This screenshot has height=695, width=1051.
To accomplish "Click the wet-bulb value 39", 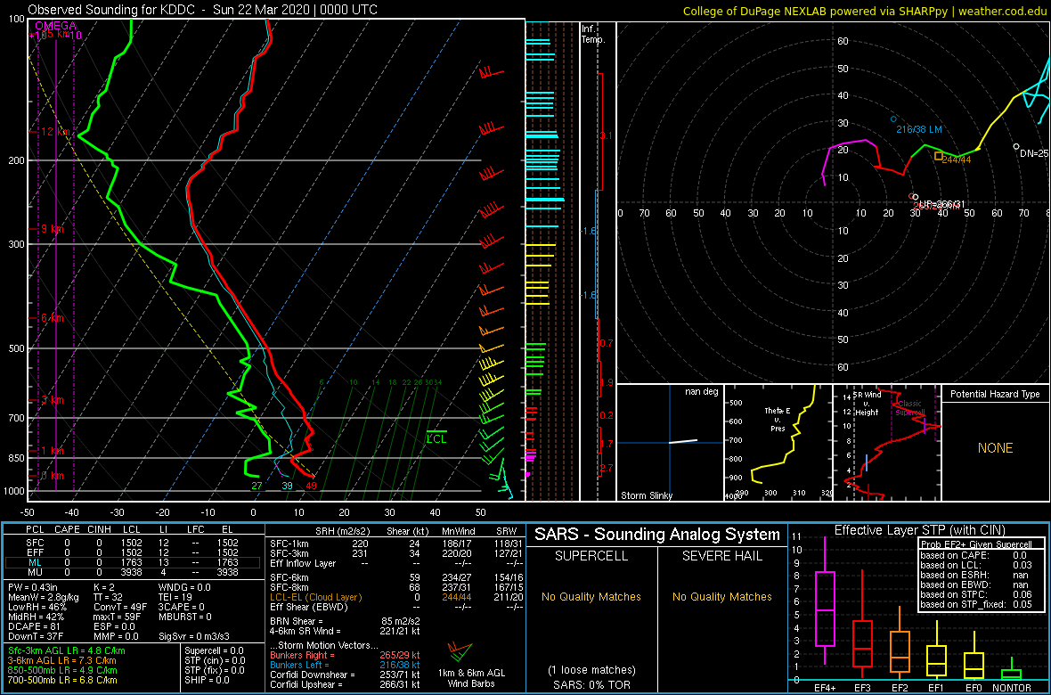I will [287, 486].
